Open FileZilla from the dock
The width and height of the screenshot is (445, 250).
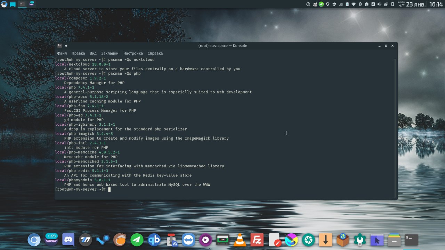tap(257, 240)
